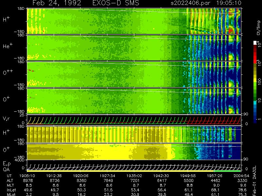
Task: Click the 'MLT' row label
Action: [10, 185]
